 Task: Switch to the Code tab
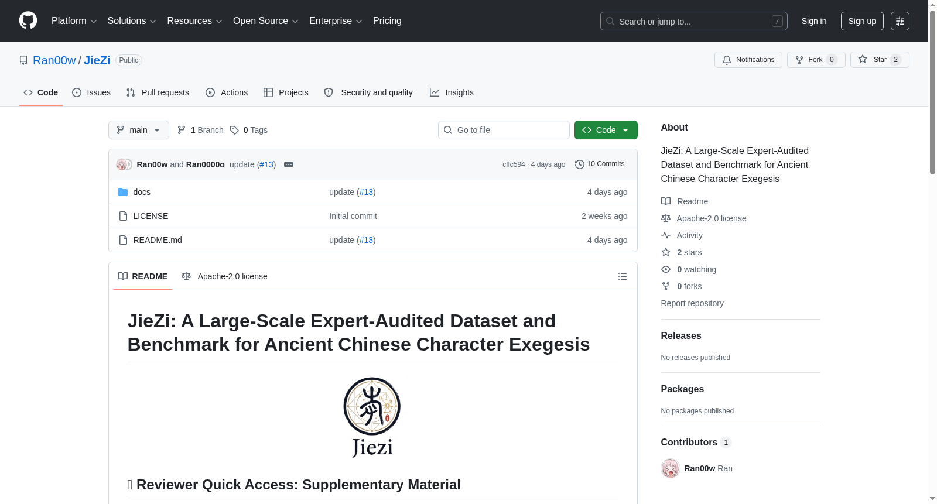click(x=41, y=92)
